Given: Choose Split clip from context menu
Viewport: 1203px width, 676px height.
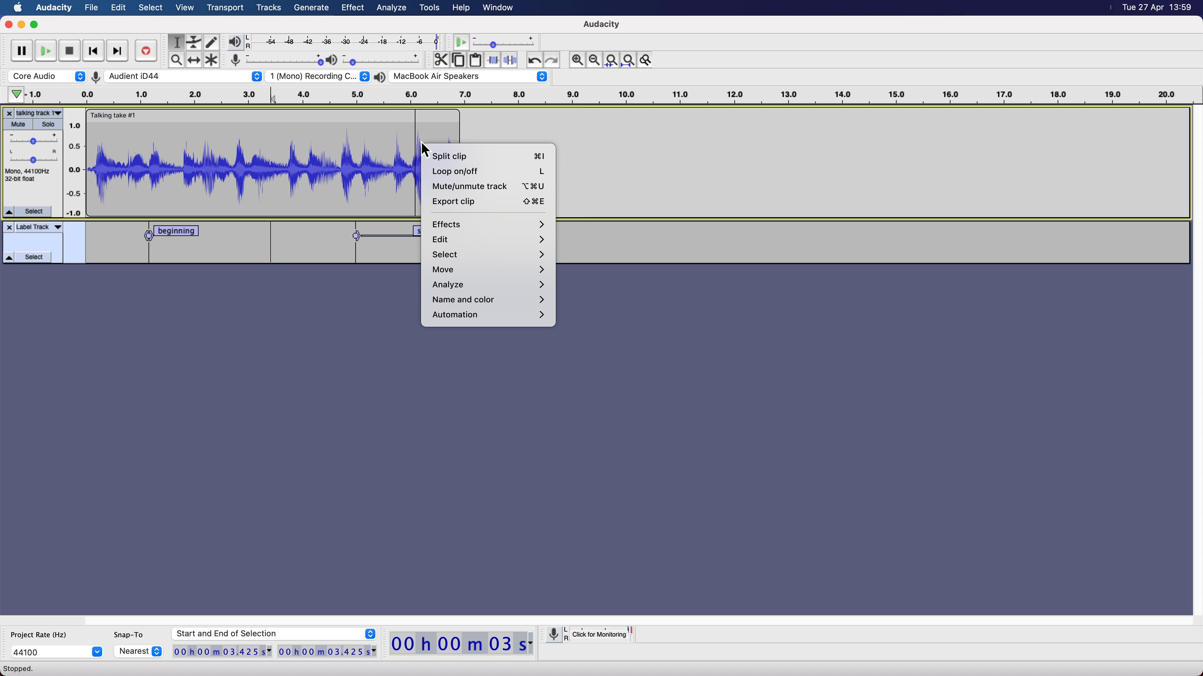Looking at the screenshot, I should 449,156.
